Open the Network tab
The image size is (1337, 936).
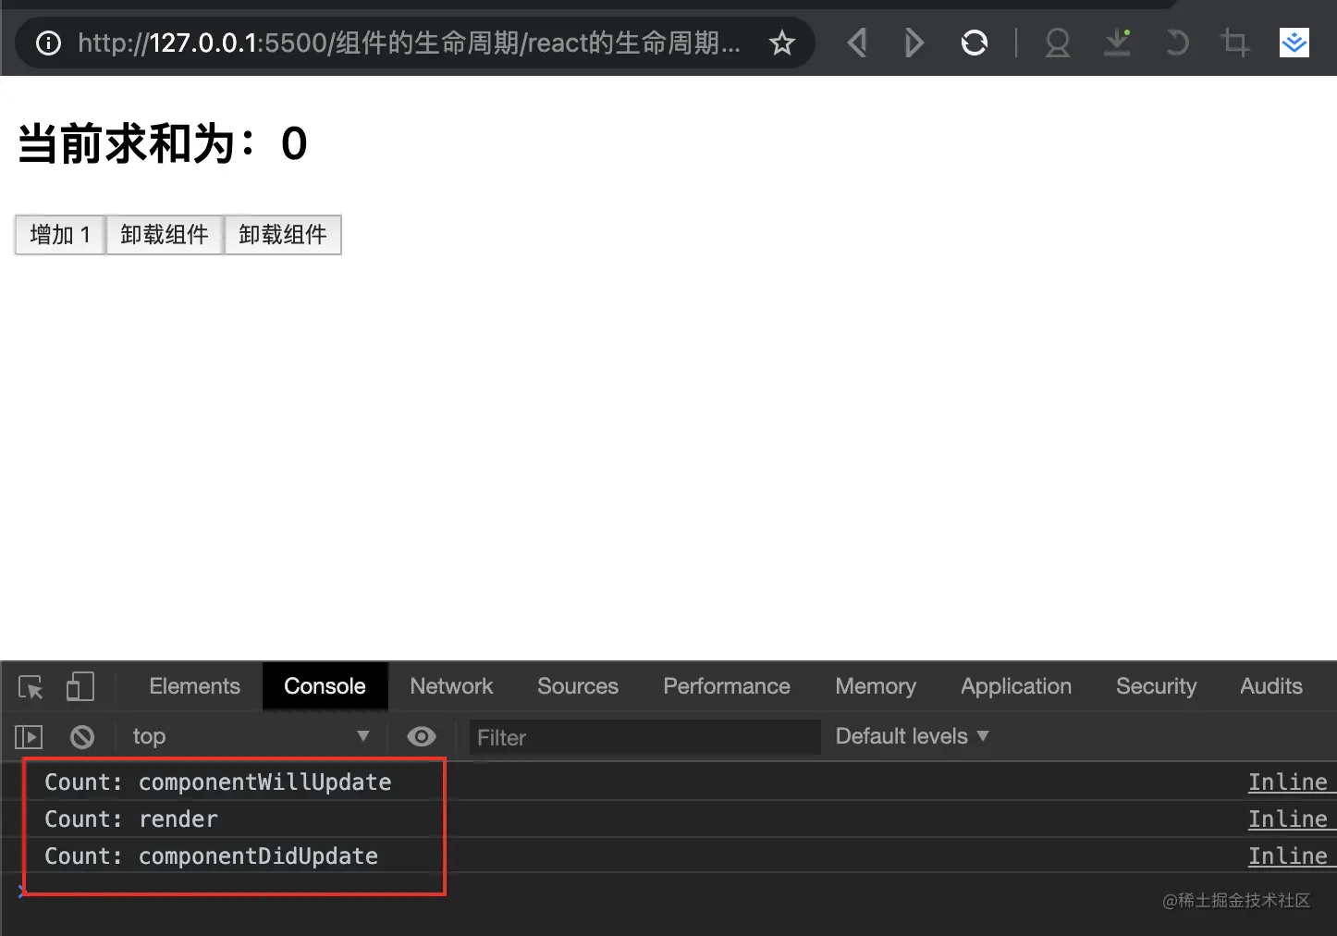coord(451,686)
